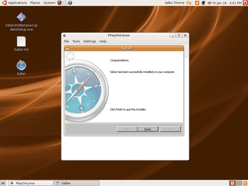
Task: Click the 'Click Finish to quit this Installer' text
Action: click(128, 109)
